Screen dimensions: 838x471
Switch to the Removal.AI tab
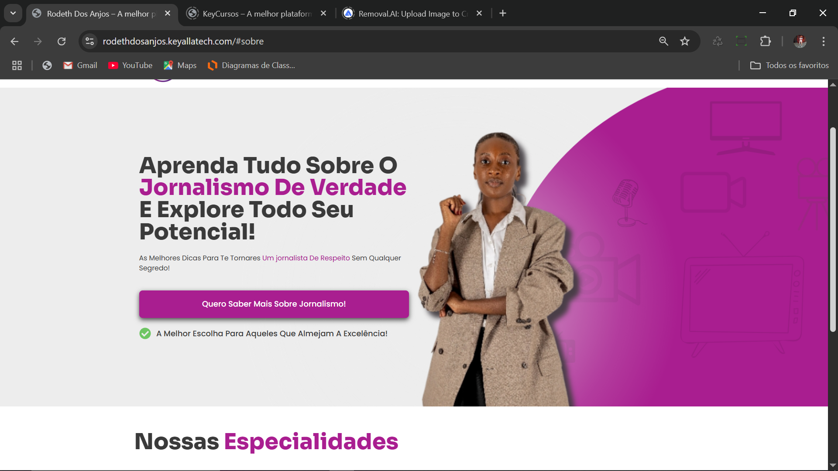(x=412, y=14)
